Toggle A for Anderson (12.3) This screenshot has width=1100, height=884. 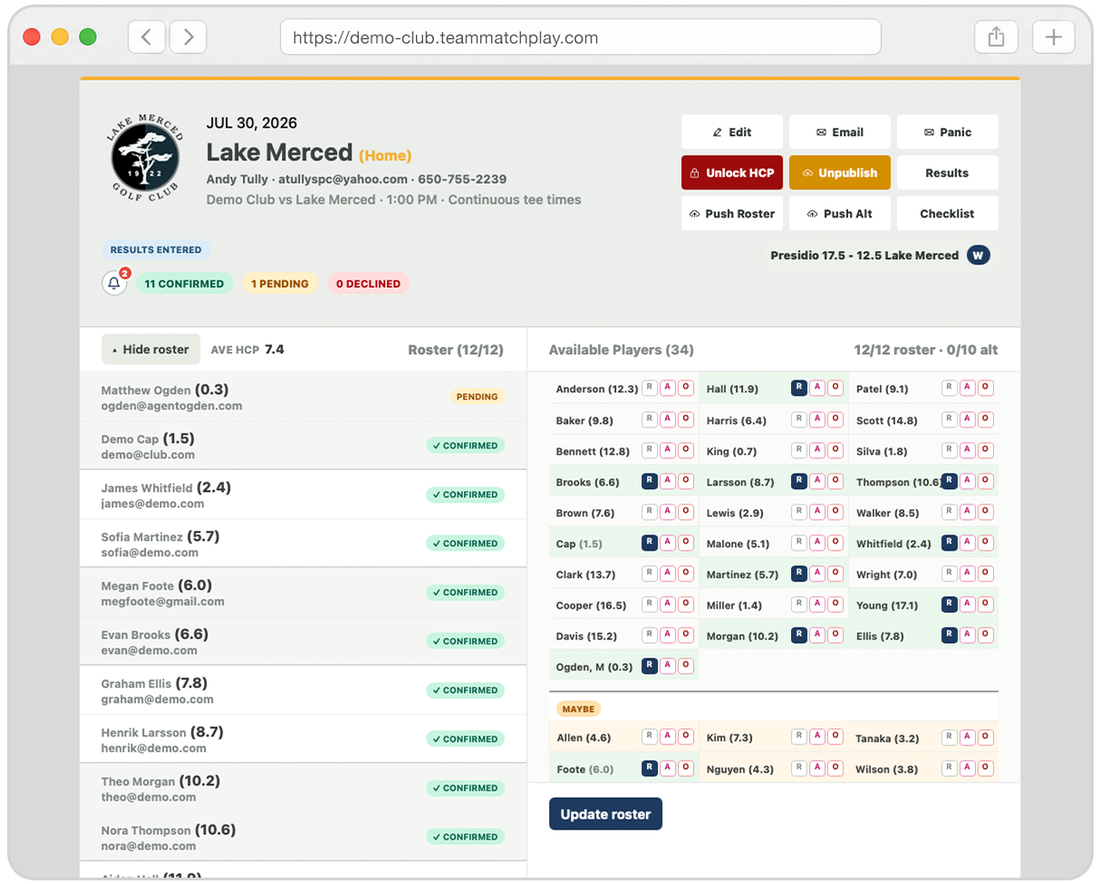click(x=668, y=389)
